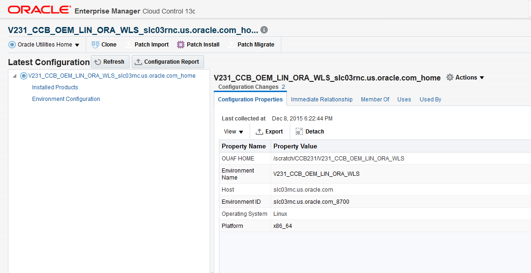Open Installed Products in the tree

(55, 87)
